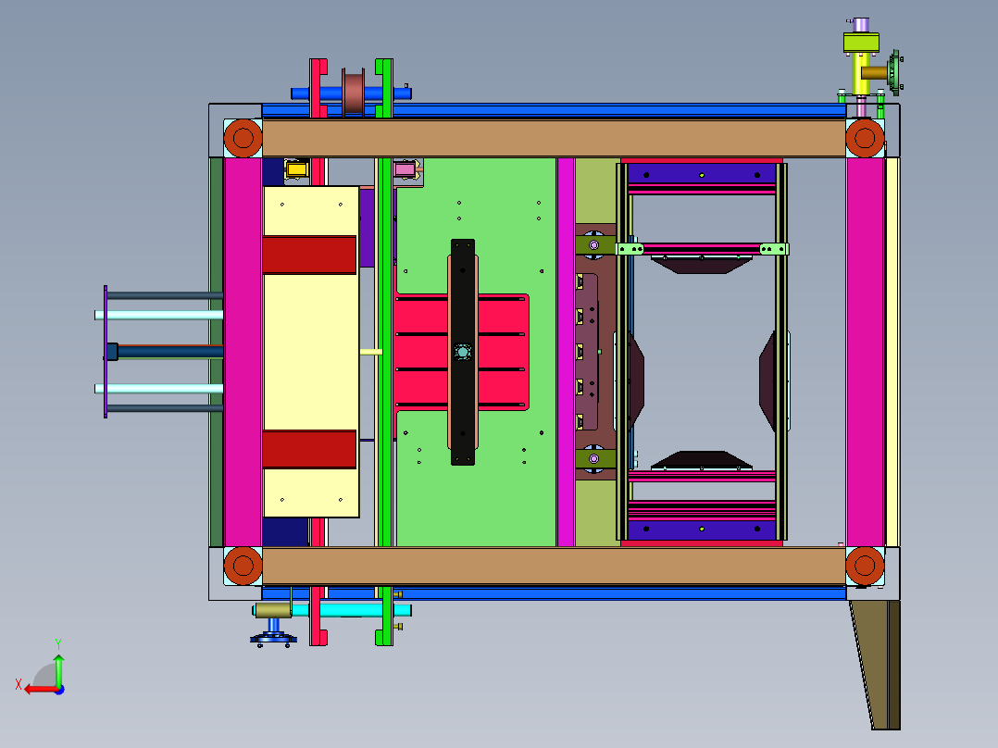The height and width of the screenshot is (748, 998).
Task: Pick the blue handwheel at bottom left
Action: (x=274, y=638)
